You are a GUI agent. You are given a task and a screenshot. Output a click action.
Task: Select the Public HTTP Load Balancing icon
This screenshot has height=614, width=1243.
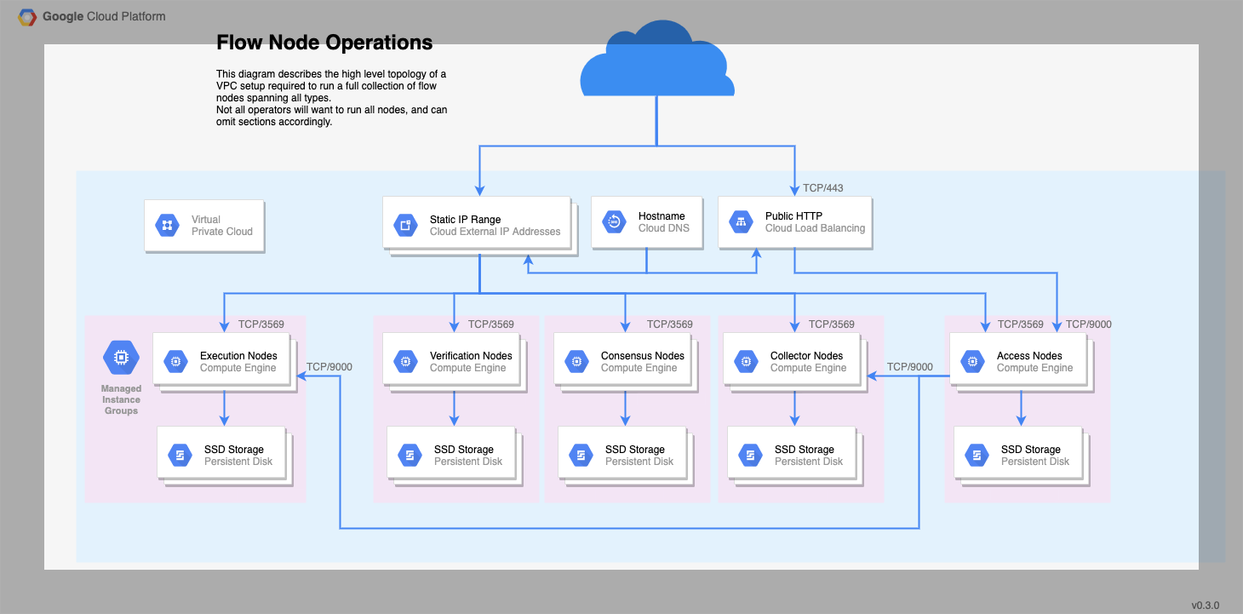click(x=741, y=222)
